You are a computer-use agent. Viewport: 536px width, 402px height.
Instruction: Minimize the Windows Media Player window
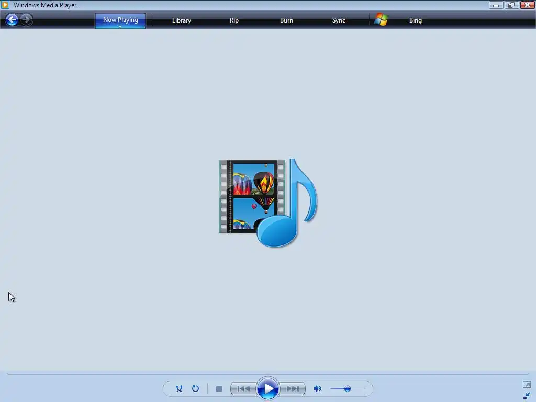coord(496,5)
